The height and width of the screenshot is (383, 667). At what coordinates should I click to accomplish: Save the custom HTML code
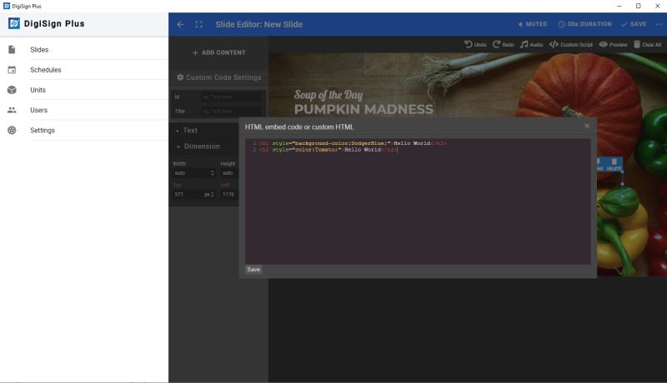pos(253,270)
